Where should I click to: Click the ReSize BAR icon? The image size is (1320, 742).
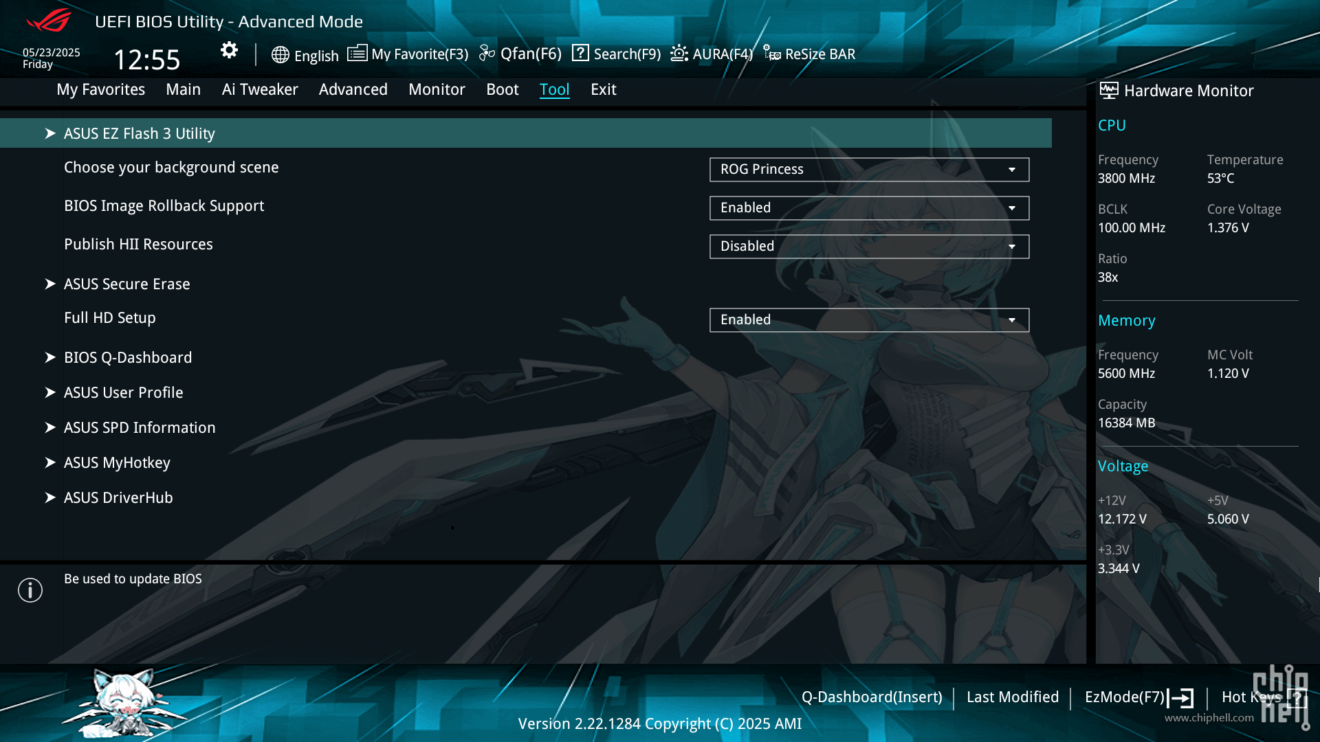pyautogui.click(x=771, y=54)
